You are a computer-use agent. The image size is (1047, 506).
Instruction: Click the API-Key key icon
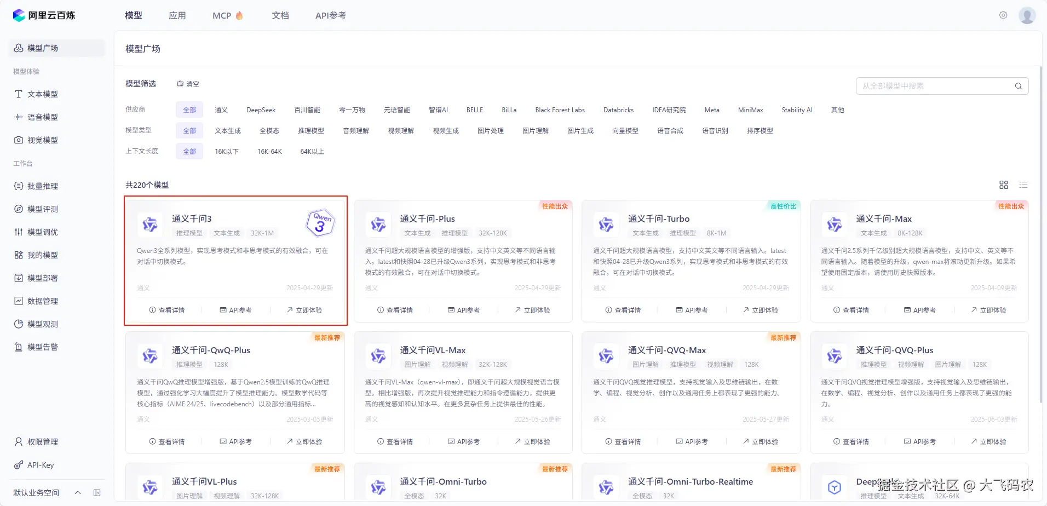point(19,465)
